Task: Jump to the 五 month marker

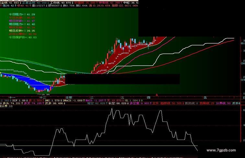Action: pos(205,98)
